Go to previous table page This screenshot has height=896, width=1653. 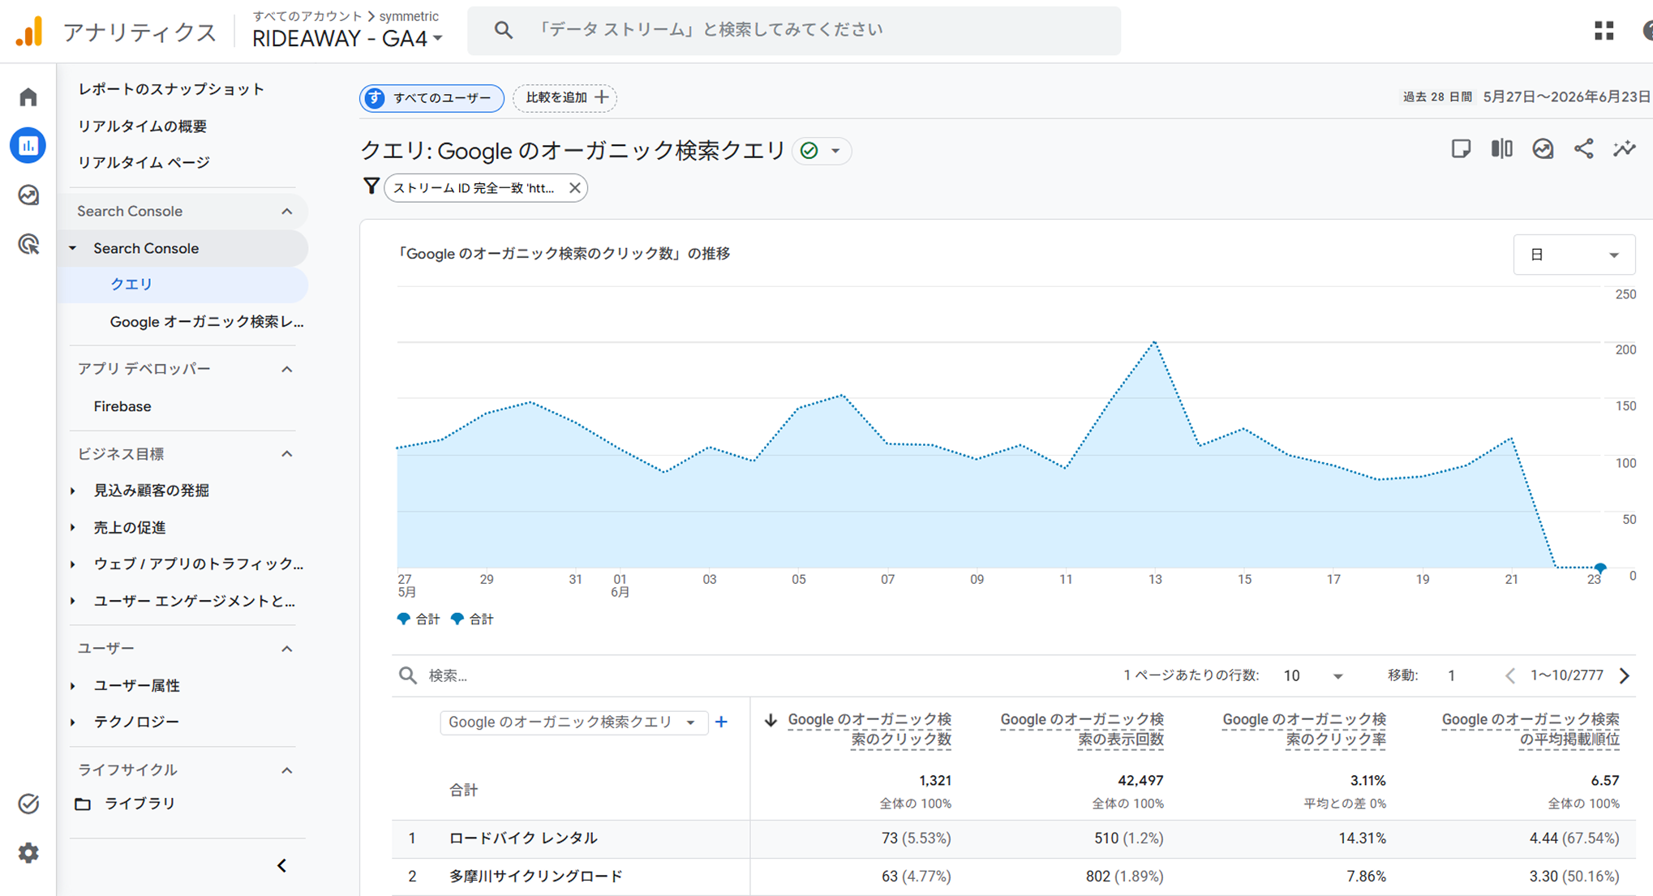point(1509,675)
